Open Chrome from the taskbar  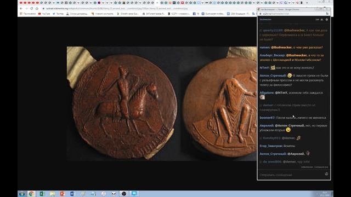click(32, 194)
